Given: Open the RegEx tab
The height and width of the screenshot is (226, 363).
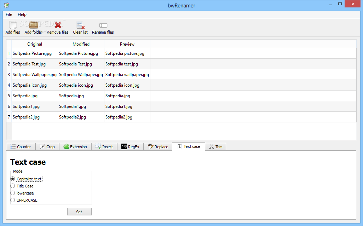Looking at the screenshot, I should click(130, 147).
